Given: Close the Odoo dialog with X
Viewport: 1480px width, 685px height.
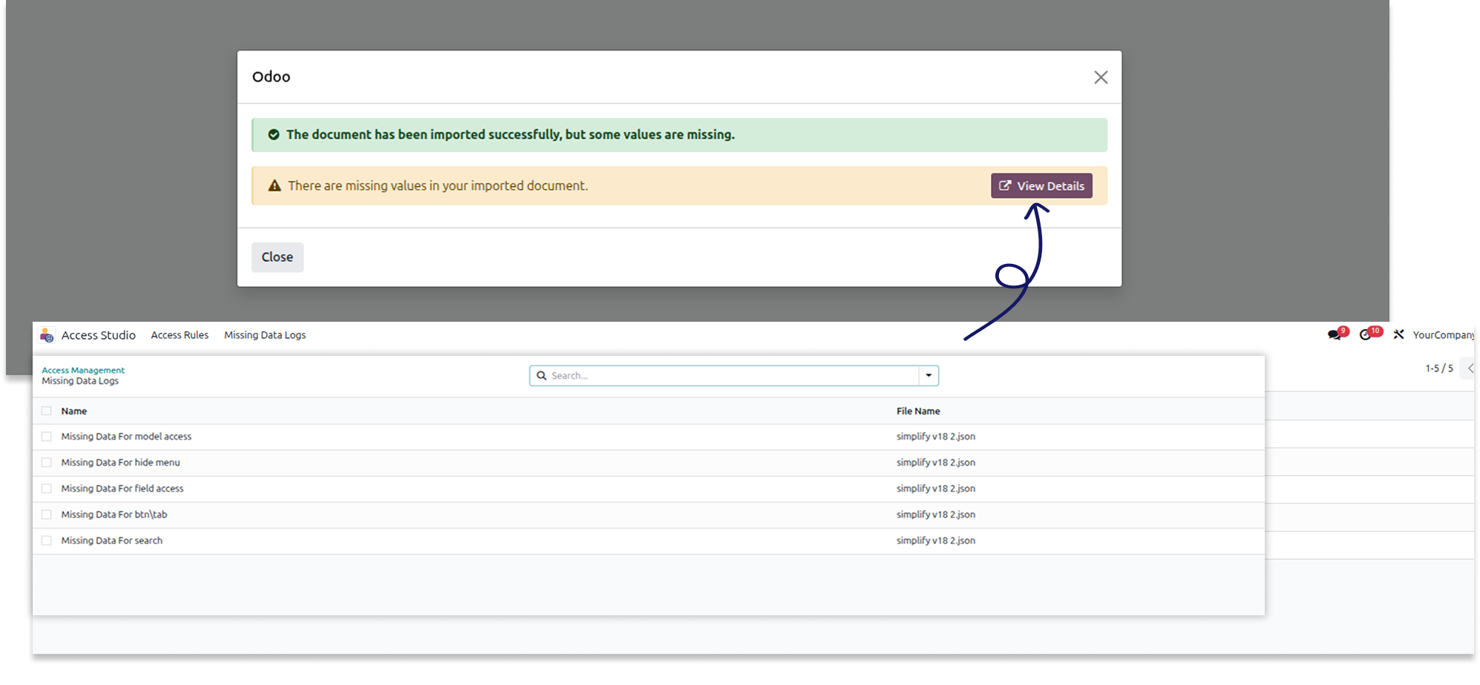Looking at the screenshot, I should [x=1101, y=77].
